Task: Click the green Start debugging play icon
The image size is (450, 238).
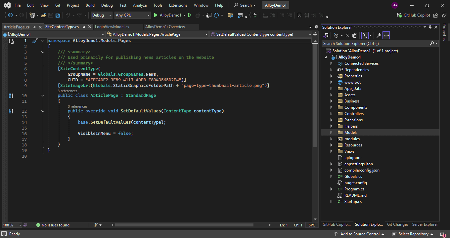Action: pyautogui.click(x=156, y=15)
